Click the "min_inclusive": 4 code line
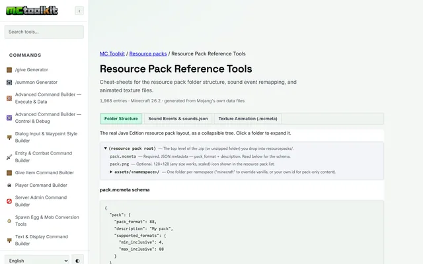Viewport: 423px width, 264px height. click(x=141, y=242)
